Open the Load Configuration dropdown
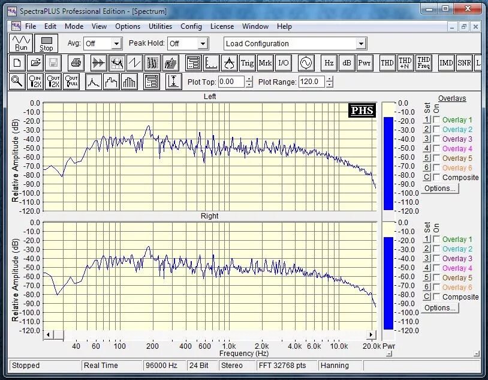488x380 pixels. click(361, 44)
